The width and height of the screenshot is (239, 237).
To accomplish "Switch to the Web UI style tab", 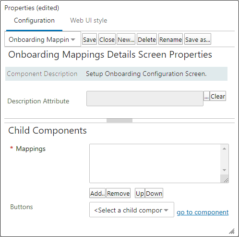I will [x=89, y=21].
